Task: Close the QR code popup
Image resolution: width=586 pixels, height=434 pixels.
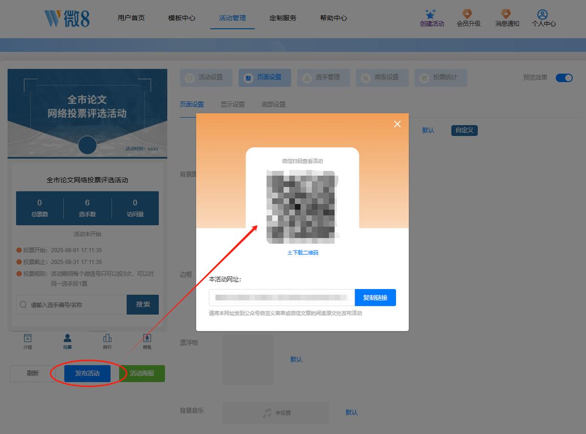Action: pyautogui.click(x=398, y=124)
